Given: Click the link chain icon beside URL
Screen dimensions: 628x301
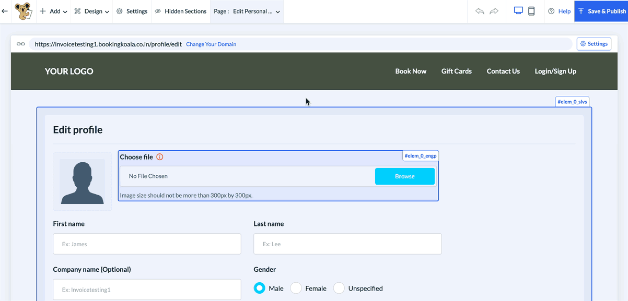Looking at the screenshot, I should tap(21, 44).
